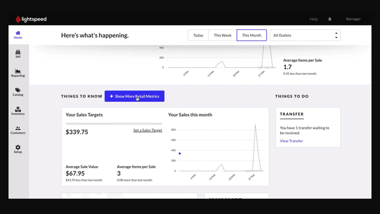Click '$43.70 less than last month' text

pyautogui.click(x=84, y=180)
